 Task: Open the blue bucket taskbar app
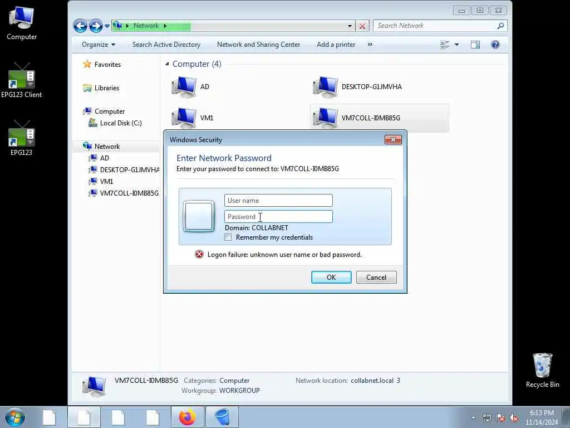[x=222, y=417]
